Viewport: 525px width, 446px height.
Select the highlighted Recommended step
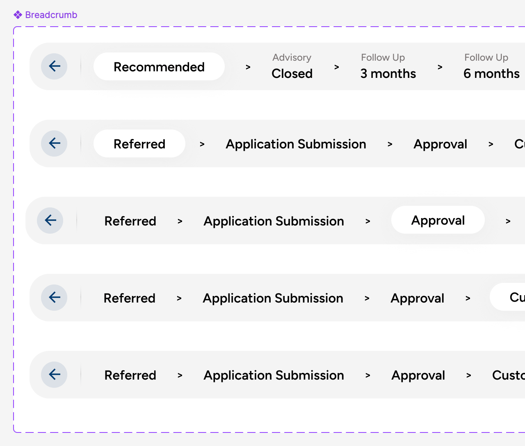(159, 66)
